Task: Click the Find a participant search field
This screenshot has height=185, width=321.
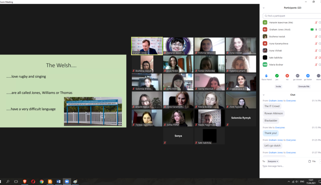Action: [x=292, y=16]
